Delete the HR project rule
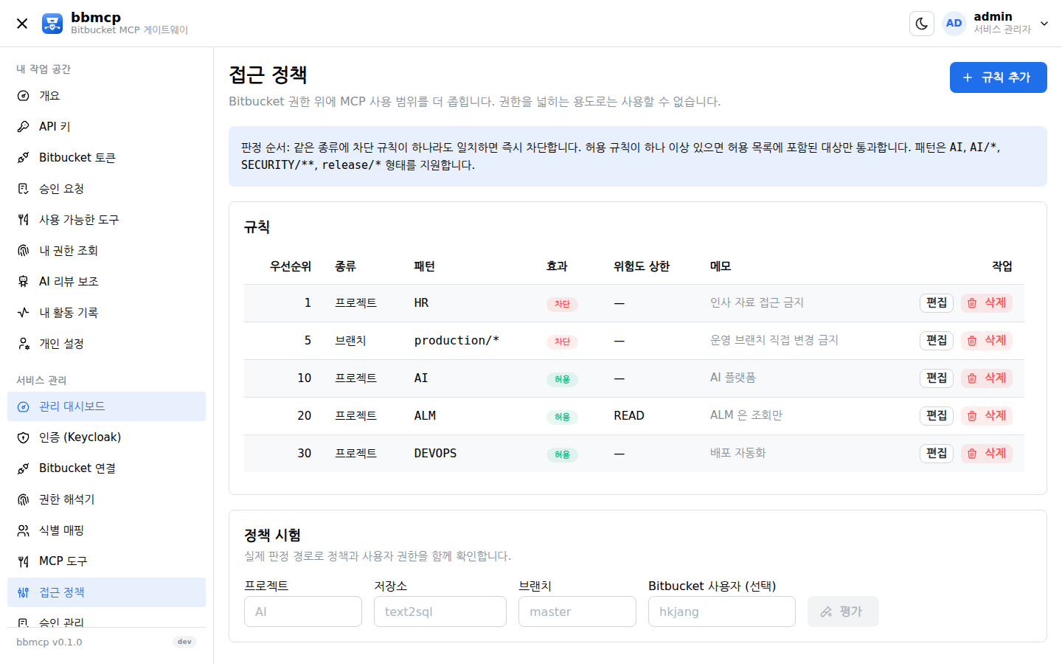The width and height of the screenshot is (1062, 672). 986,303
